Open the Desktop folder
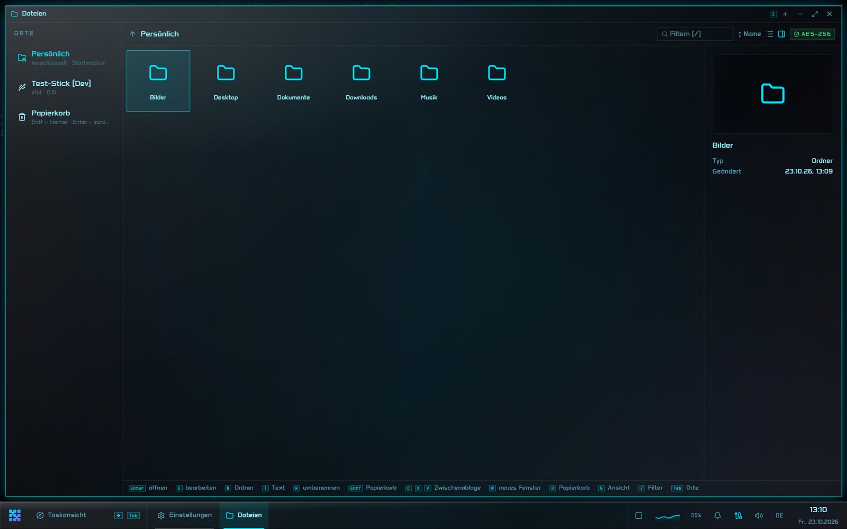This screenshot has height=529, width=847. click(226, 81)
